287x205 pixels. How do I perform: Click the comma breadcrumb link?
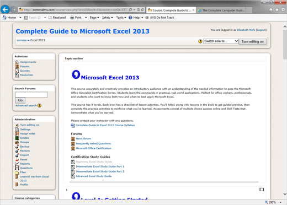tap(22, 40)
